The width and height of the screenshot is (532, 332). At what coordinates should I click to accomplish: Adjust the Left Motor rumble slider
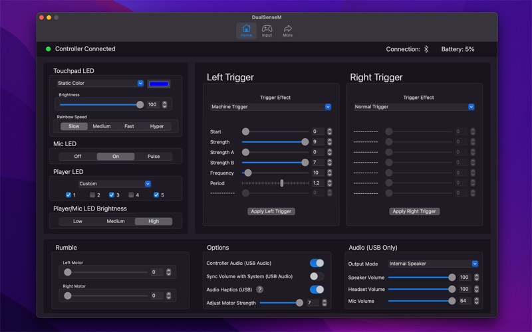click(106, 272)
